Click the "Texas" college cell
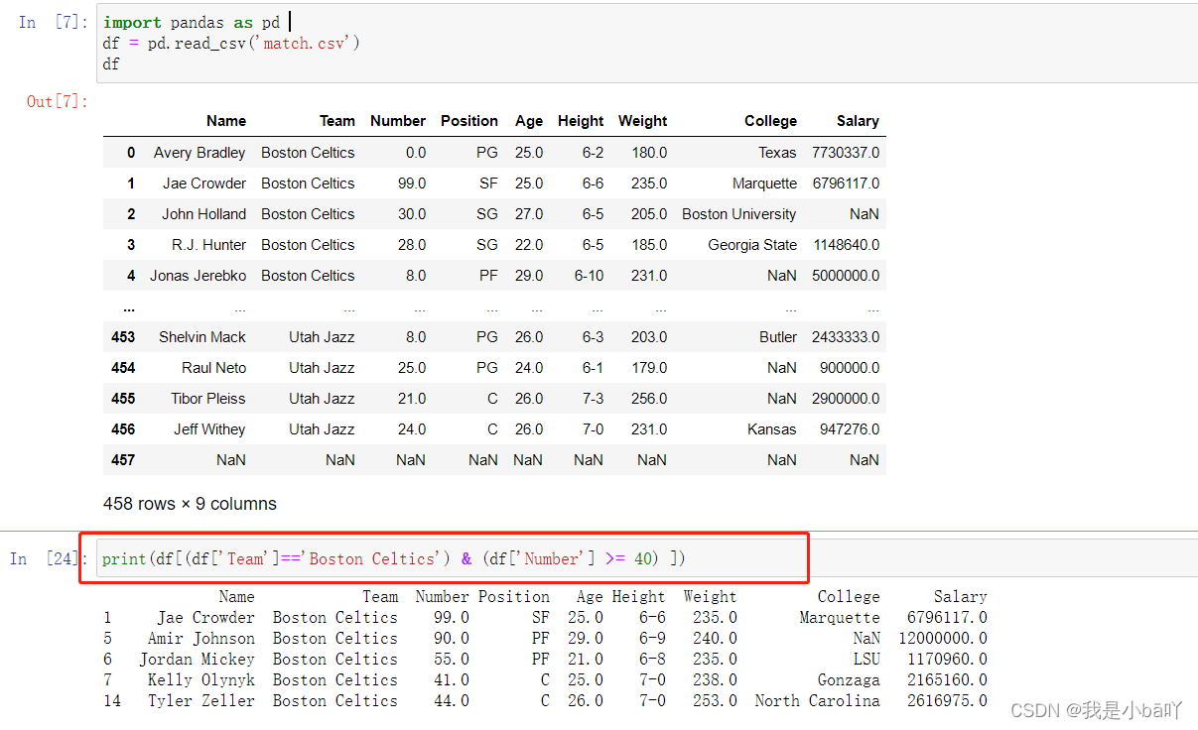Viewport: 1198px width, 730px height. [778, 153]
